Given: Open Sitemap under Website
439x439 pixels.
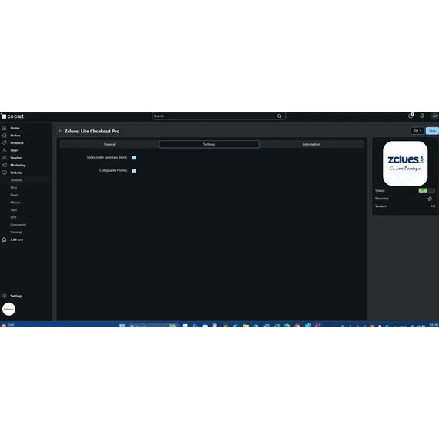Looking at the screenshot, I should pyautogui.click(x=16, y=233).
